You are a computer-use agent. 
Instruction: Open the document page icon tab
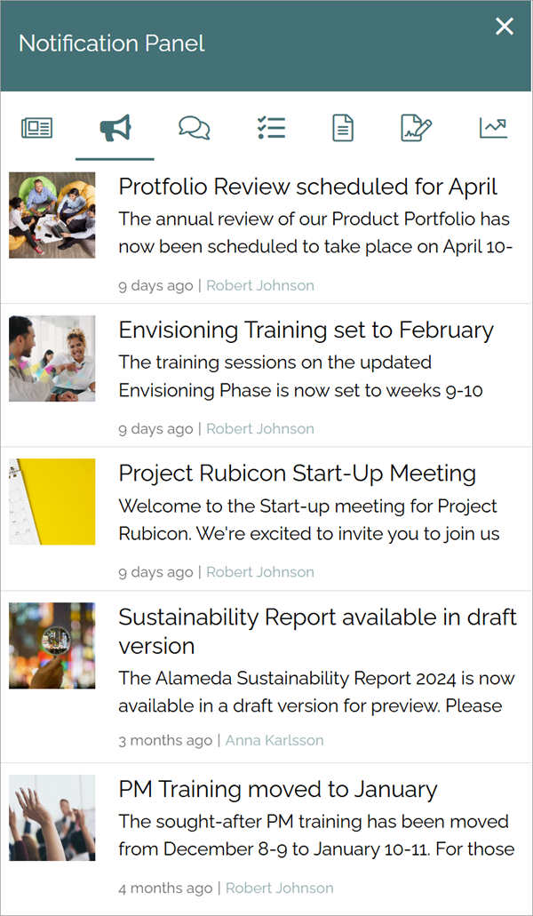point(343,127)
